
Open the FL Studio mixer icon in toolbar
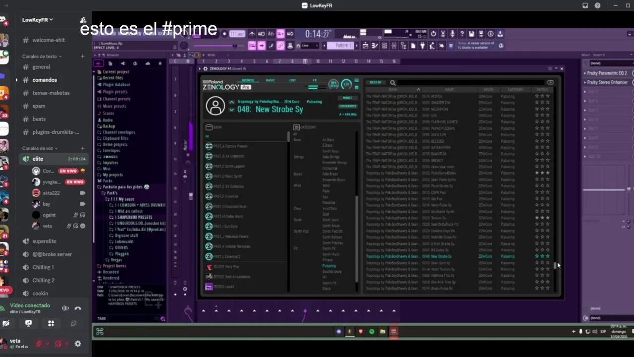point(394,46)
